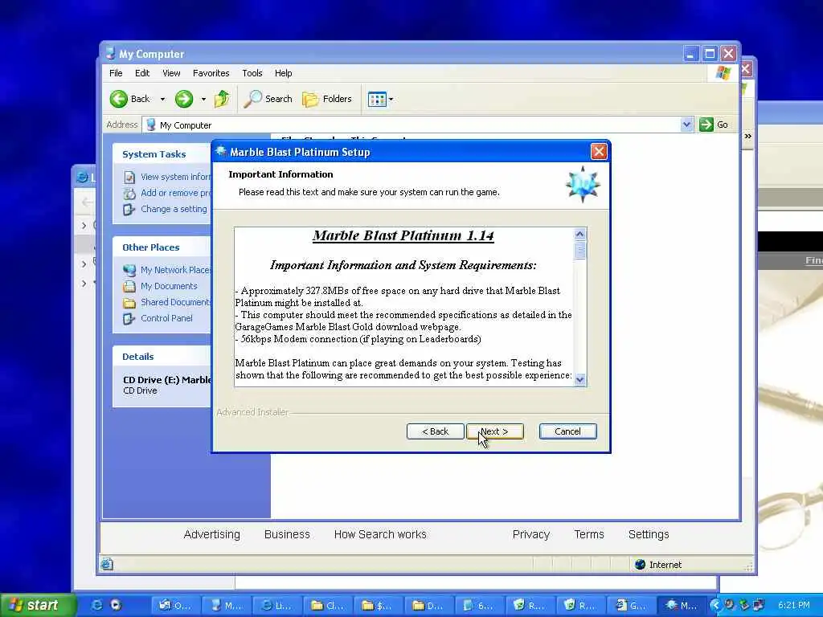The height and width of the screenshot is (617, 823).
Task: Click the Back button in setup dialog
Action: coord(435,431)
